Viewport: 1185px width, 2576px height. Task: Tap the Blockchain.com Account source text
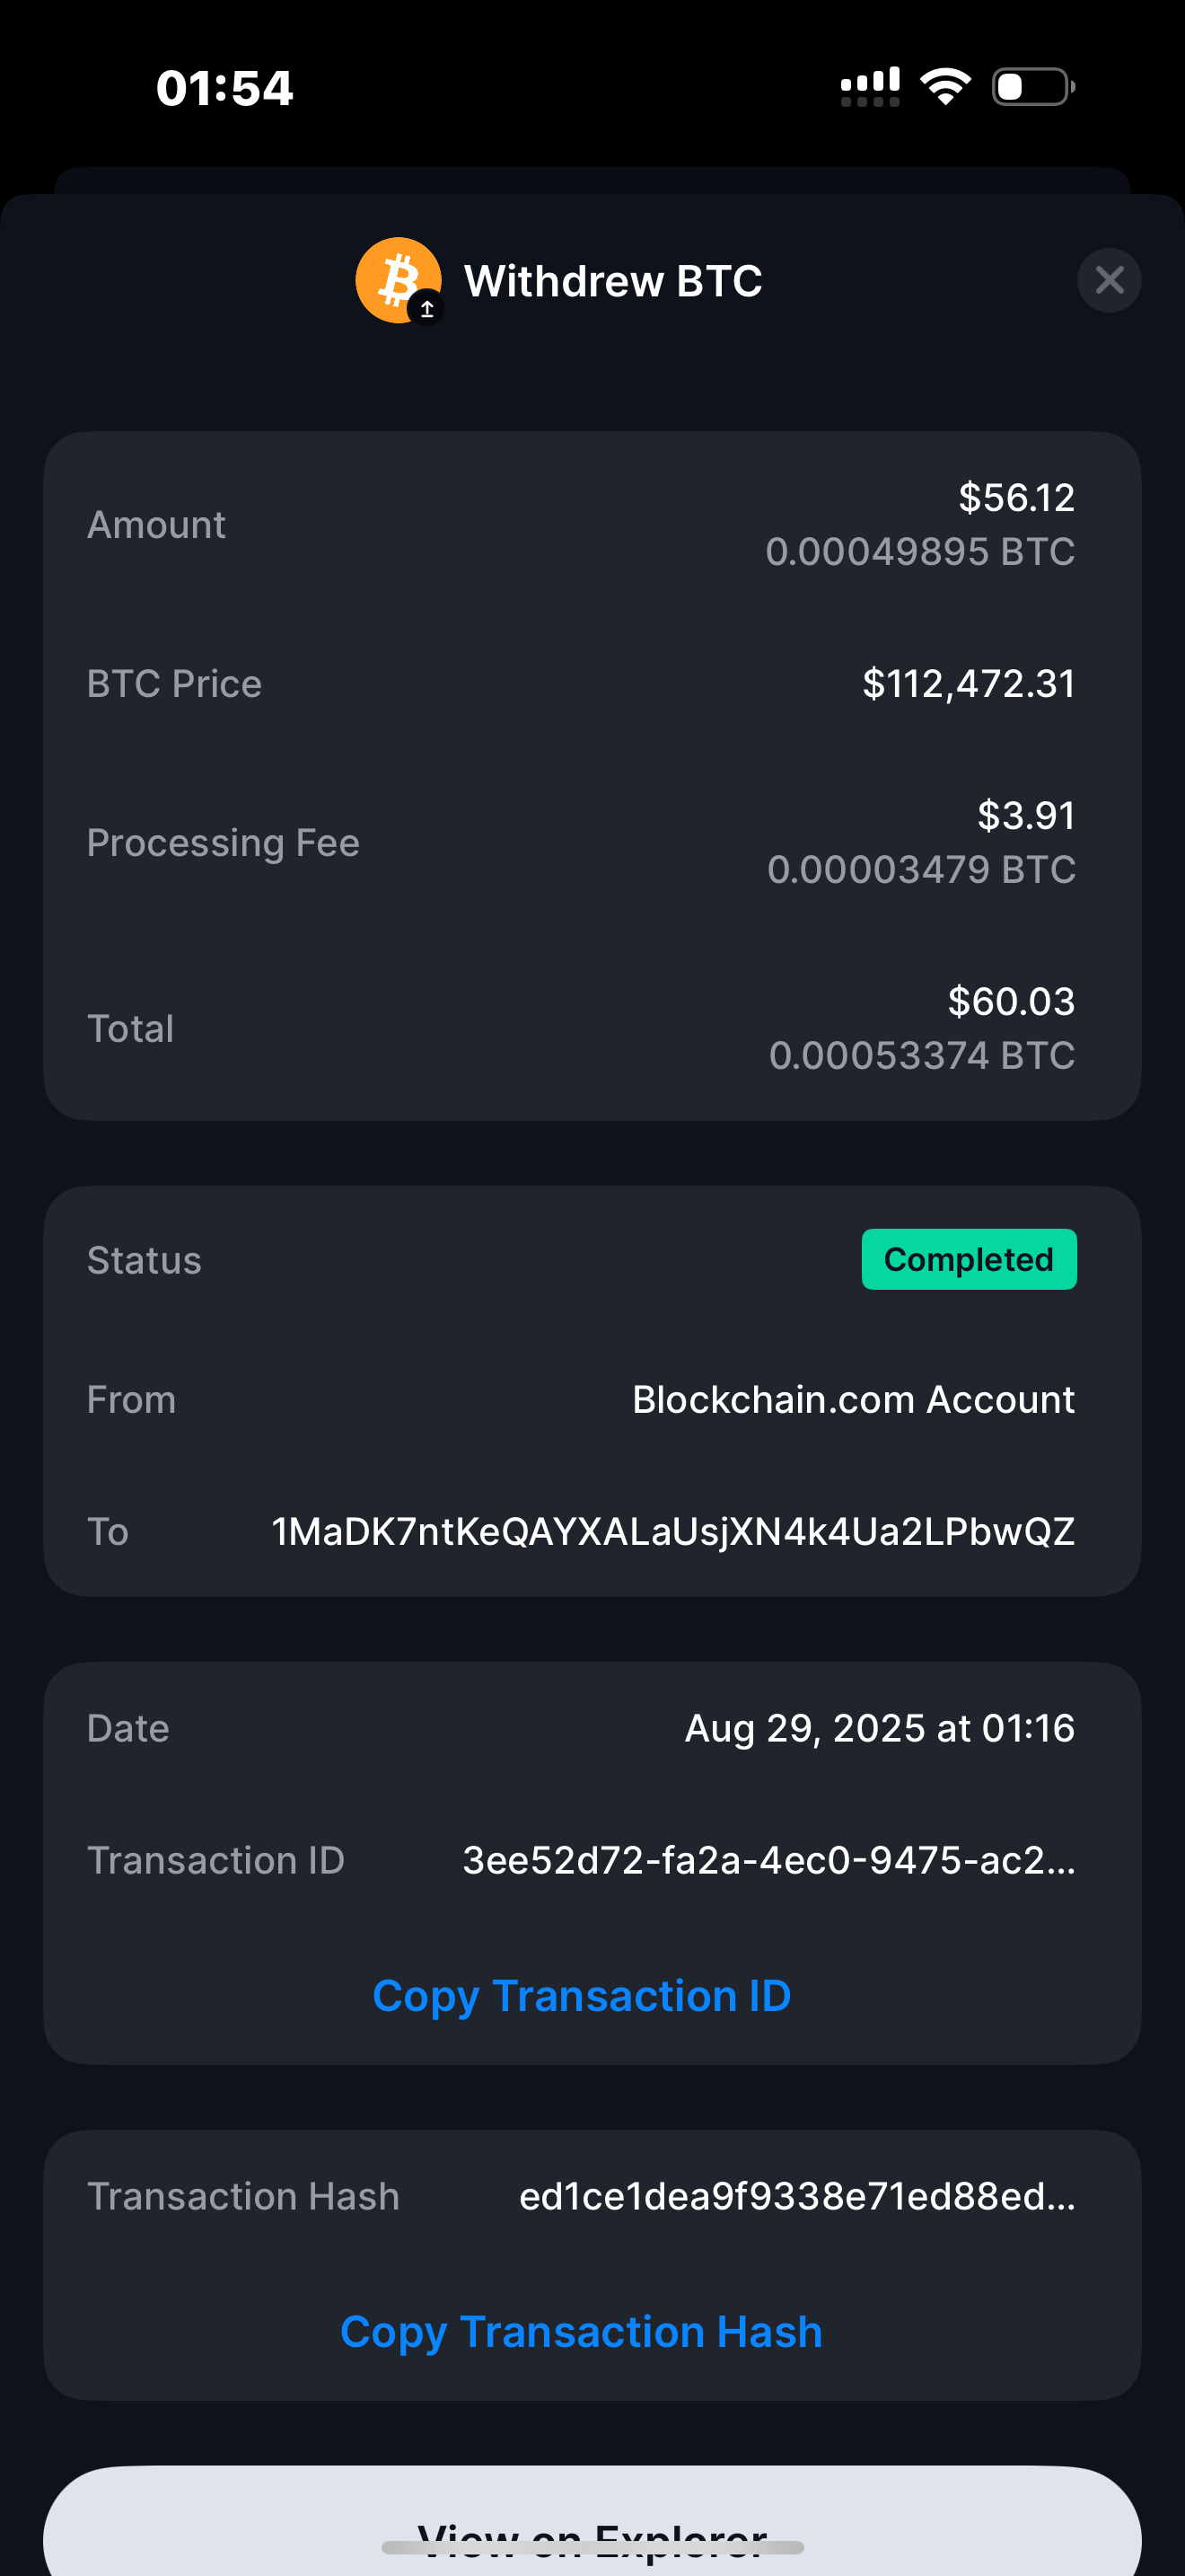pyautogui.click(x=853, y=1399)
